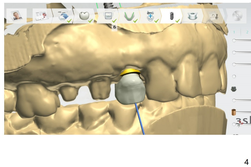This screenshot has height=167, width=251.
Task: Open step with blue plus icon
Action: 150,16
